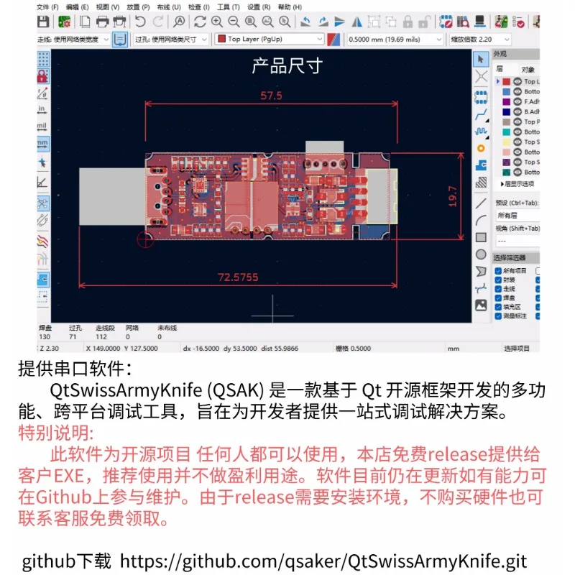Viewport: 575px width, 575px height.
Task: Select the Add Rule Area hatched tool
Action: (x=481, y=183)
